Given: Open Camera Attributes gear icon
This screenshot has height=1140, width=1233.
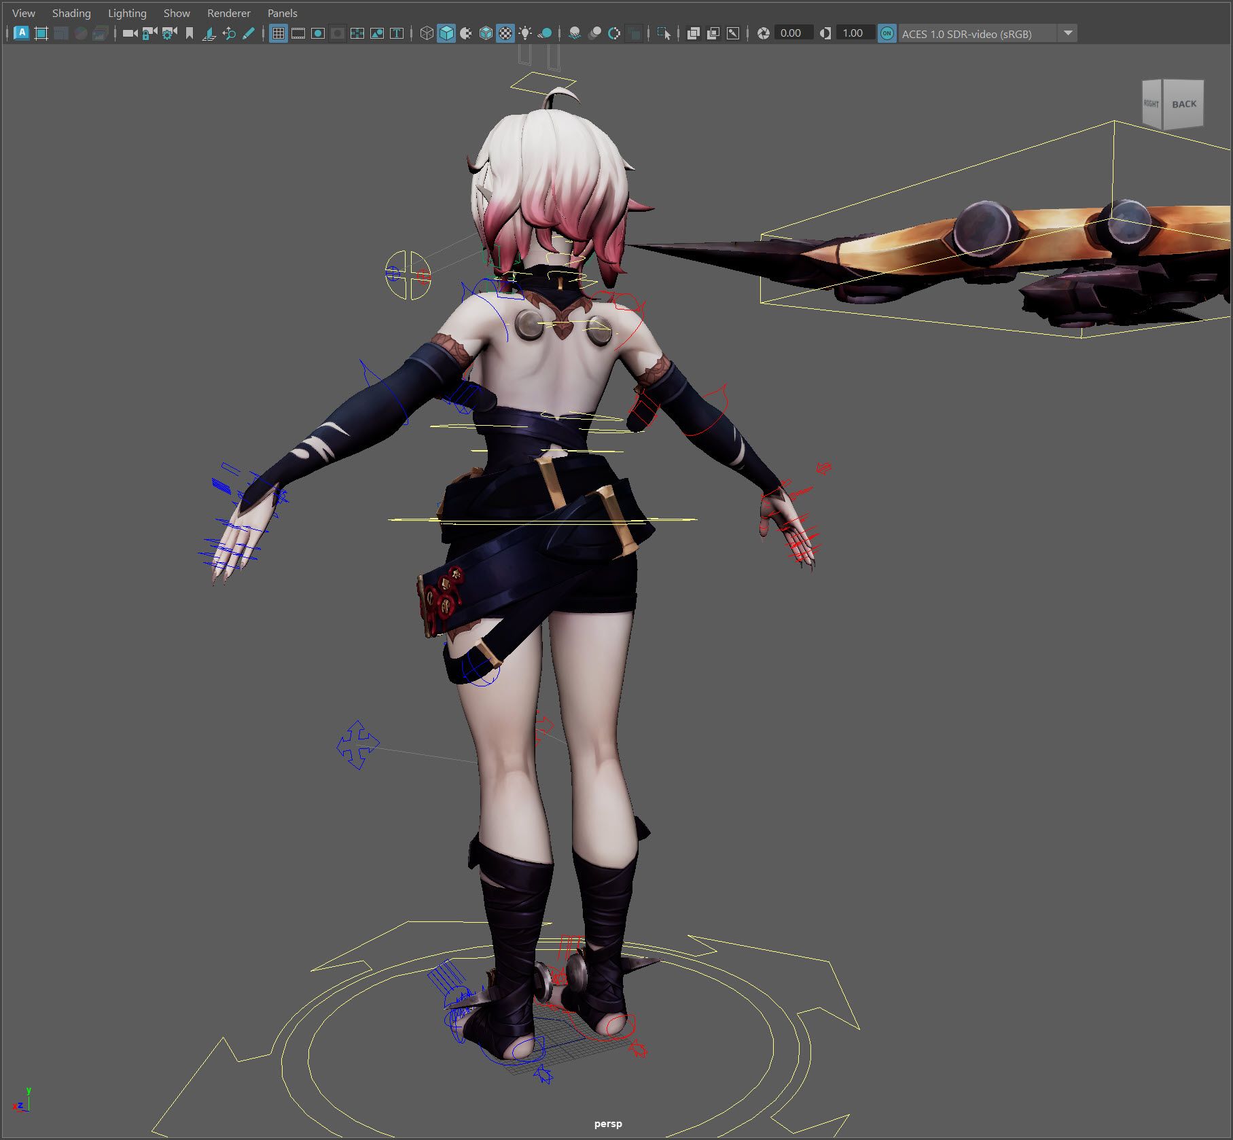Looking at the screenshot, I should coord(169,33).
